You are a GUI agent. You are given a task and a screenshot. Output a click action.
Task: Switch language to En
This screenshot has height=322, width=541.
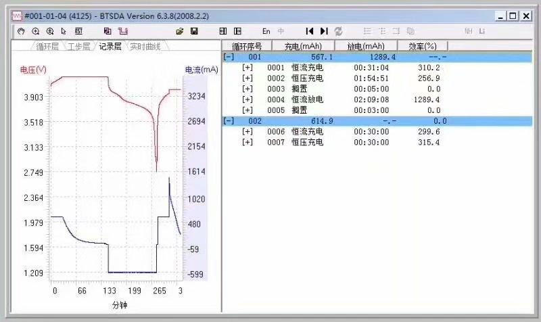266,31
